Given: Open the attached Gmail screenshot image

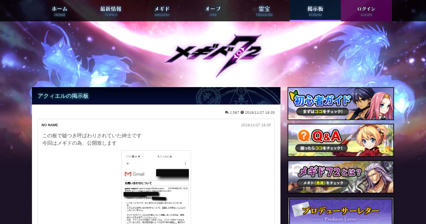Looking at the screenshot, I should 156,187.
